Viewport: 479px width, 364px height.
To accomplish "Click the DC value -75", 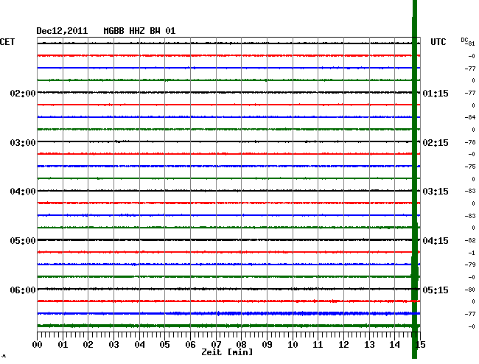I will point(470,167).
